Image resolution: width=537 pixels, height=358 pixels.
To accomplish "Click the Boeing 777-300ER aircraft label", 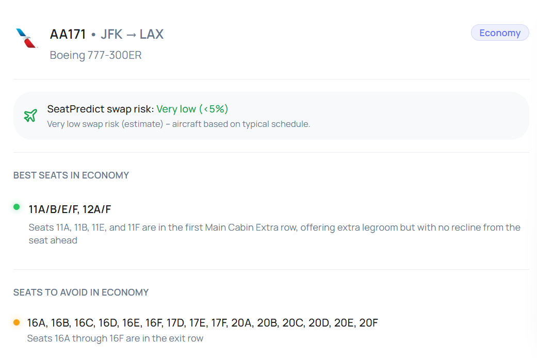I will 95,55.
